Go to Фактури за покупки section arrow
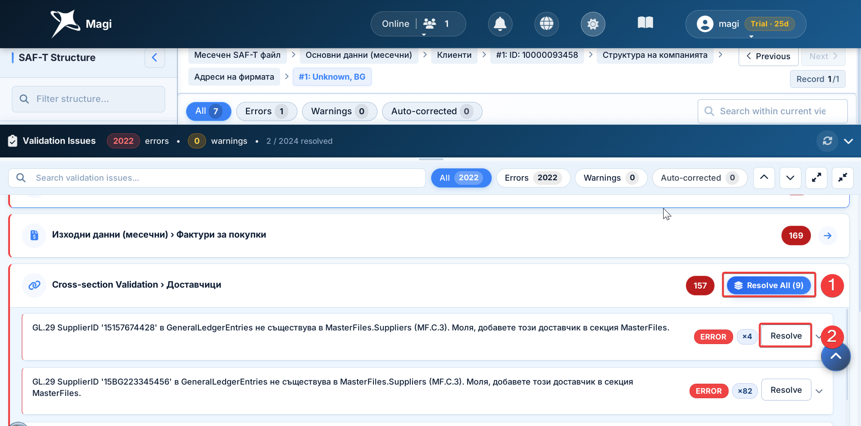Screen dimensions: 861x426 [827, 235]
